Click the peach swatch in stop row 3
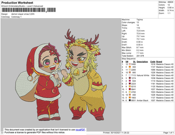175x135 pixels. coord(130,70)
